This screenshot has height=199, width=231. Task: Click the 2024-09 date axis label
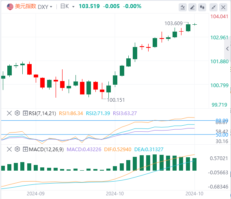[x=36, y=194]
